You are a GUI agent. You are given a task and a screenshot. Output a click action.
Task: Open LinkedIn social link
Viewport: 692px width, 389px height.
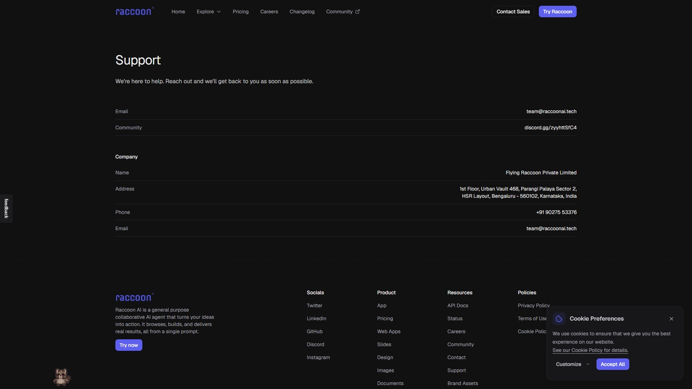pos(317,318)
